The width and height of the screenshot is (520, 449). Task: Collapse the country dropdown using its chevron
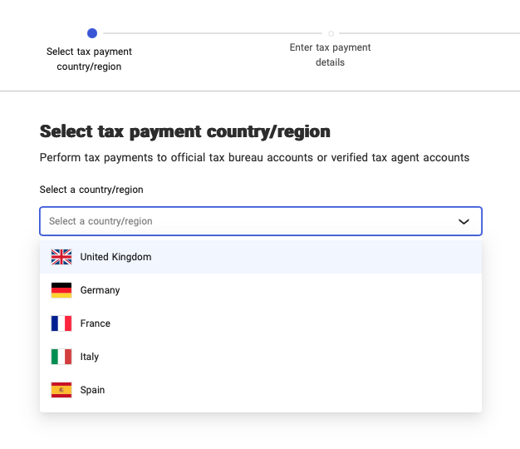464,221
